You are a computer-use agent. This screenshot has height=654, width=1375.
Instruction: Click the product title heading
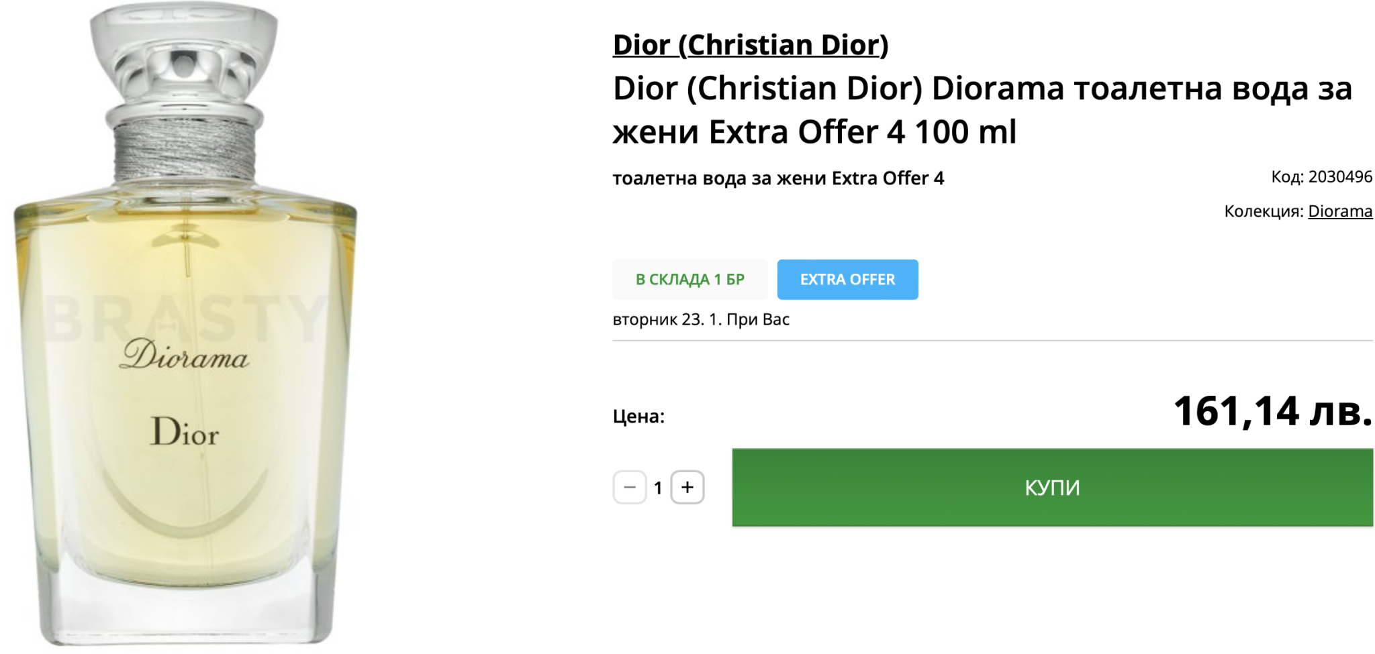click(x=982, y=109)
